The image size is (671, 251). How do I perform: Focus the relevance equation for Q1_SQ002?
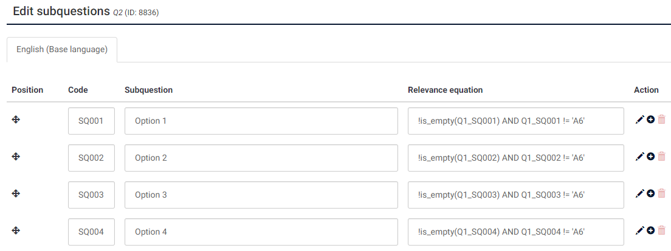click(515, 158)
